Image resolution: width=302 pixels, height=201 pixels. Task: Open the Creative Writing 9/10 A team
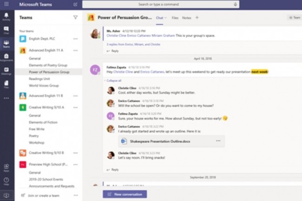coord(46,107)
